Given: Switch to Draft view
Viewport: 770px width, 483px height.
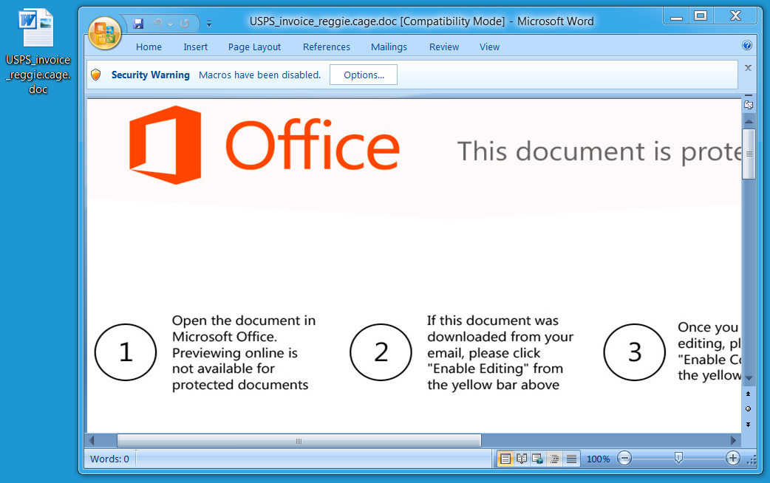Looking at the screenshot, I should 571,459.
